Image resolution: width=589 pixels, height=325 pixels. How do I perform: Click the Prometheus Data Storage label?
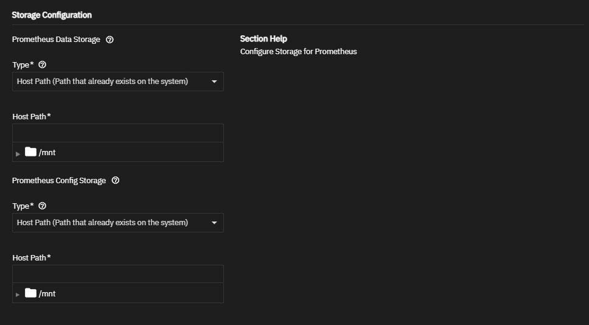pos(56,40)
